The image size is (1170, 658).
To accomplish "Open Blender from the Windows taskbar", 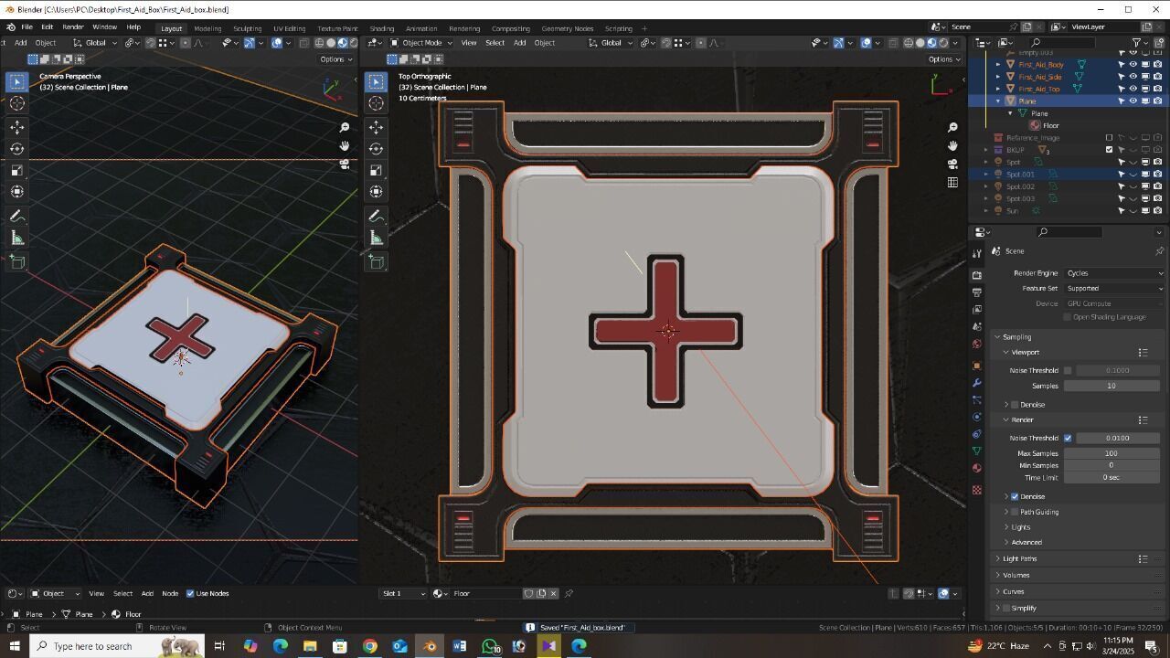I will (x=430, y=646).
